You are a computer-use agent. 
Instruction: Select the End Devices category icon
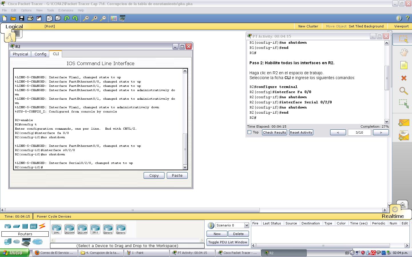coord(8,242)
